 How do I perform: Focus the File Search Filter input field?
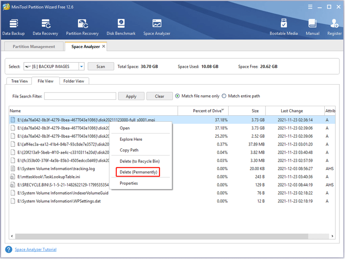[x=80, y=96]
